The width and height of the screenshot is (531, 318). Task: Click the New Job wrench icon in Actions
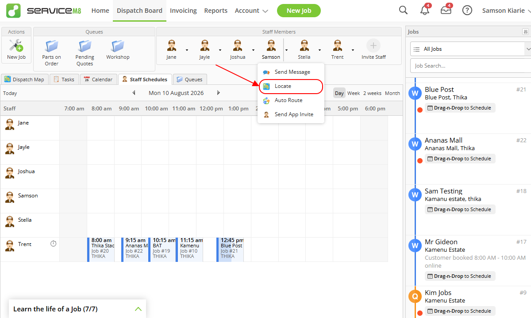(x=16, y=45)
